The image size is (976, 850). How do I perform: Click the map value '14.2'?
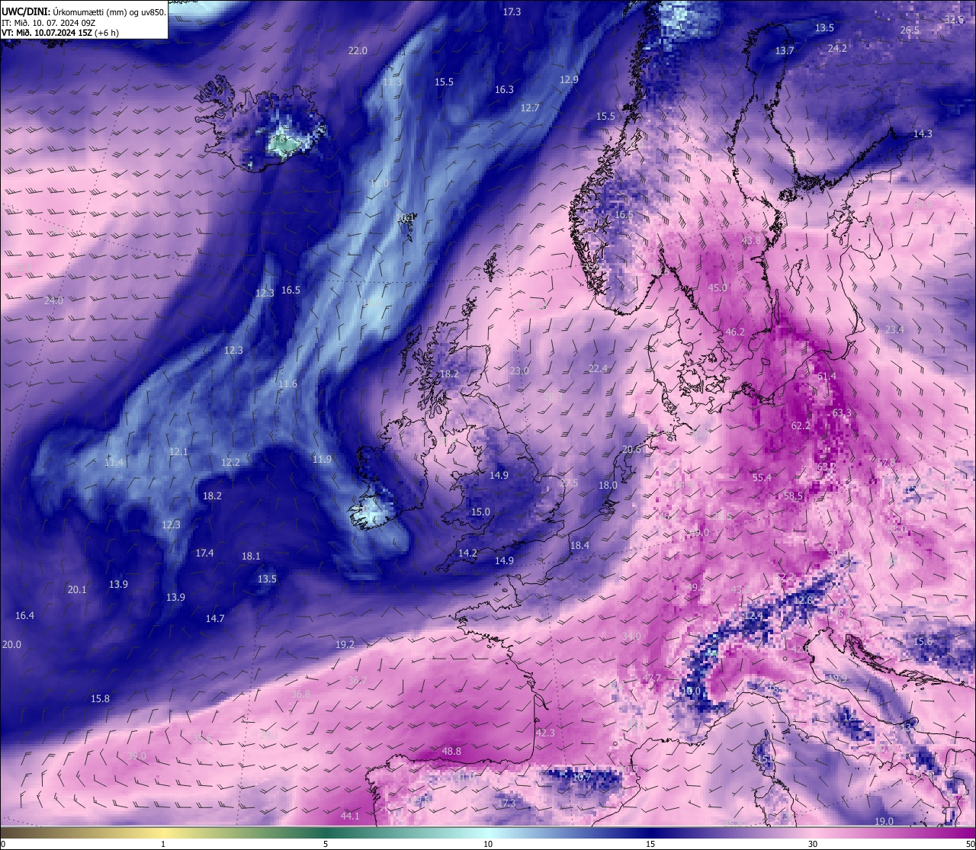point(467,553)
